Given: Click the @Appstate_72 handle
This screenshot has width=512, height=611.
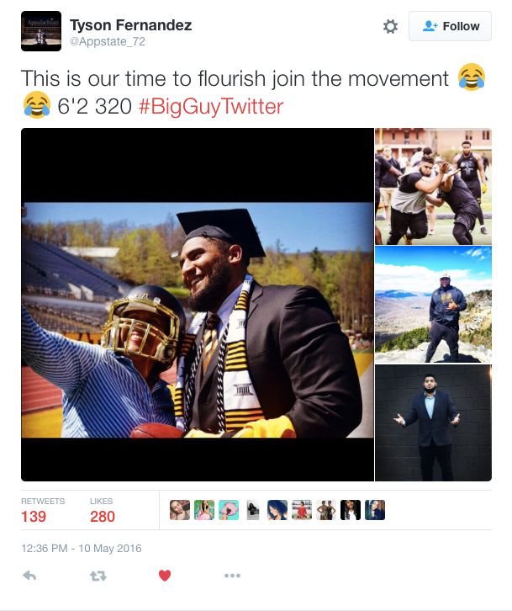Looking at the screenshot, I should (108, 41).
